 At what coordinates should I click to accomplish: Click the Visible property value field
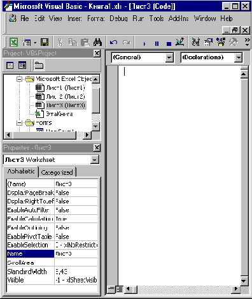point(76,280)
